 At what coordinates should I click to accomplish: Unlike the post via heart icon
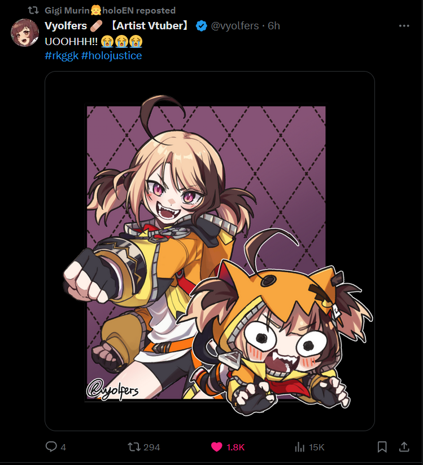tap(216, 447)
